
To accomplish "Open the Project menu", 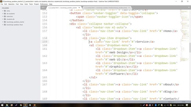I will [x=36, y=4].
